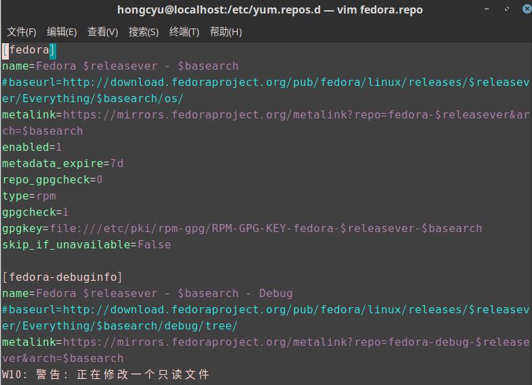Click the er/Everything/$basearch/debug/tree/ line

click(120, 326)
